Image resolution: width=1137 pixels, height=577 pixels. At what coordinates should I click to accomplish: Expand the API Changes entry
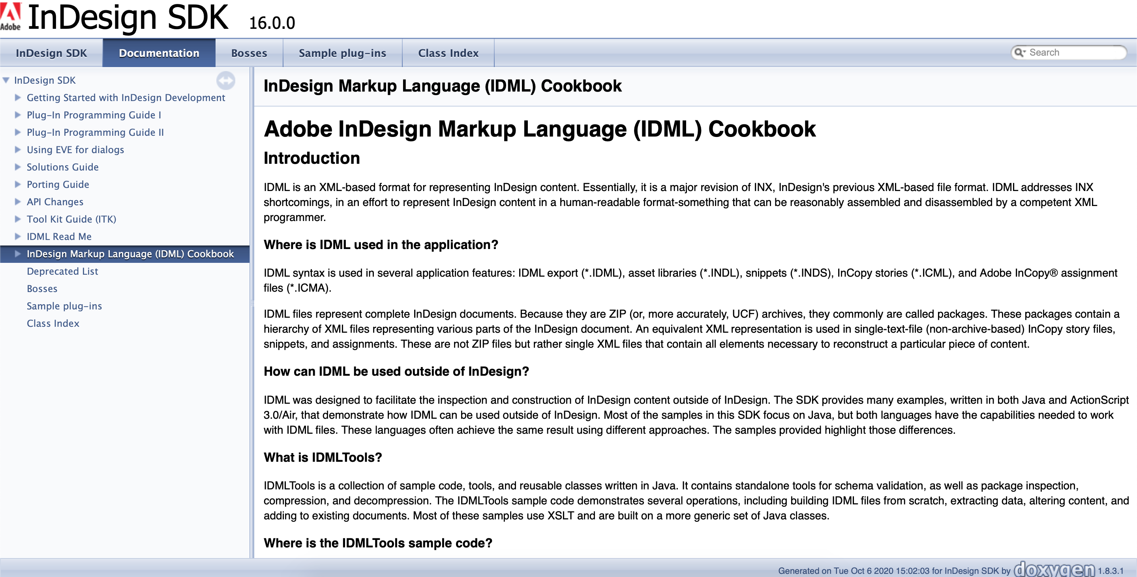coord(17,202)
